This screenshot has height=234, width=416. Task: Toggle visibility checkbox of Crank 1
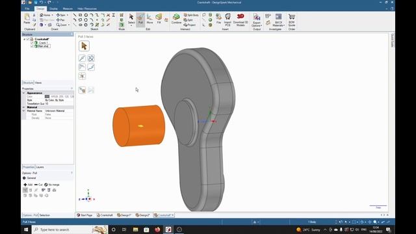32,43
